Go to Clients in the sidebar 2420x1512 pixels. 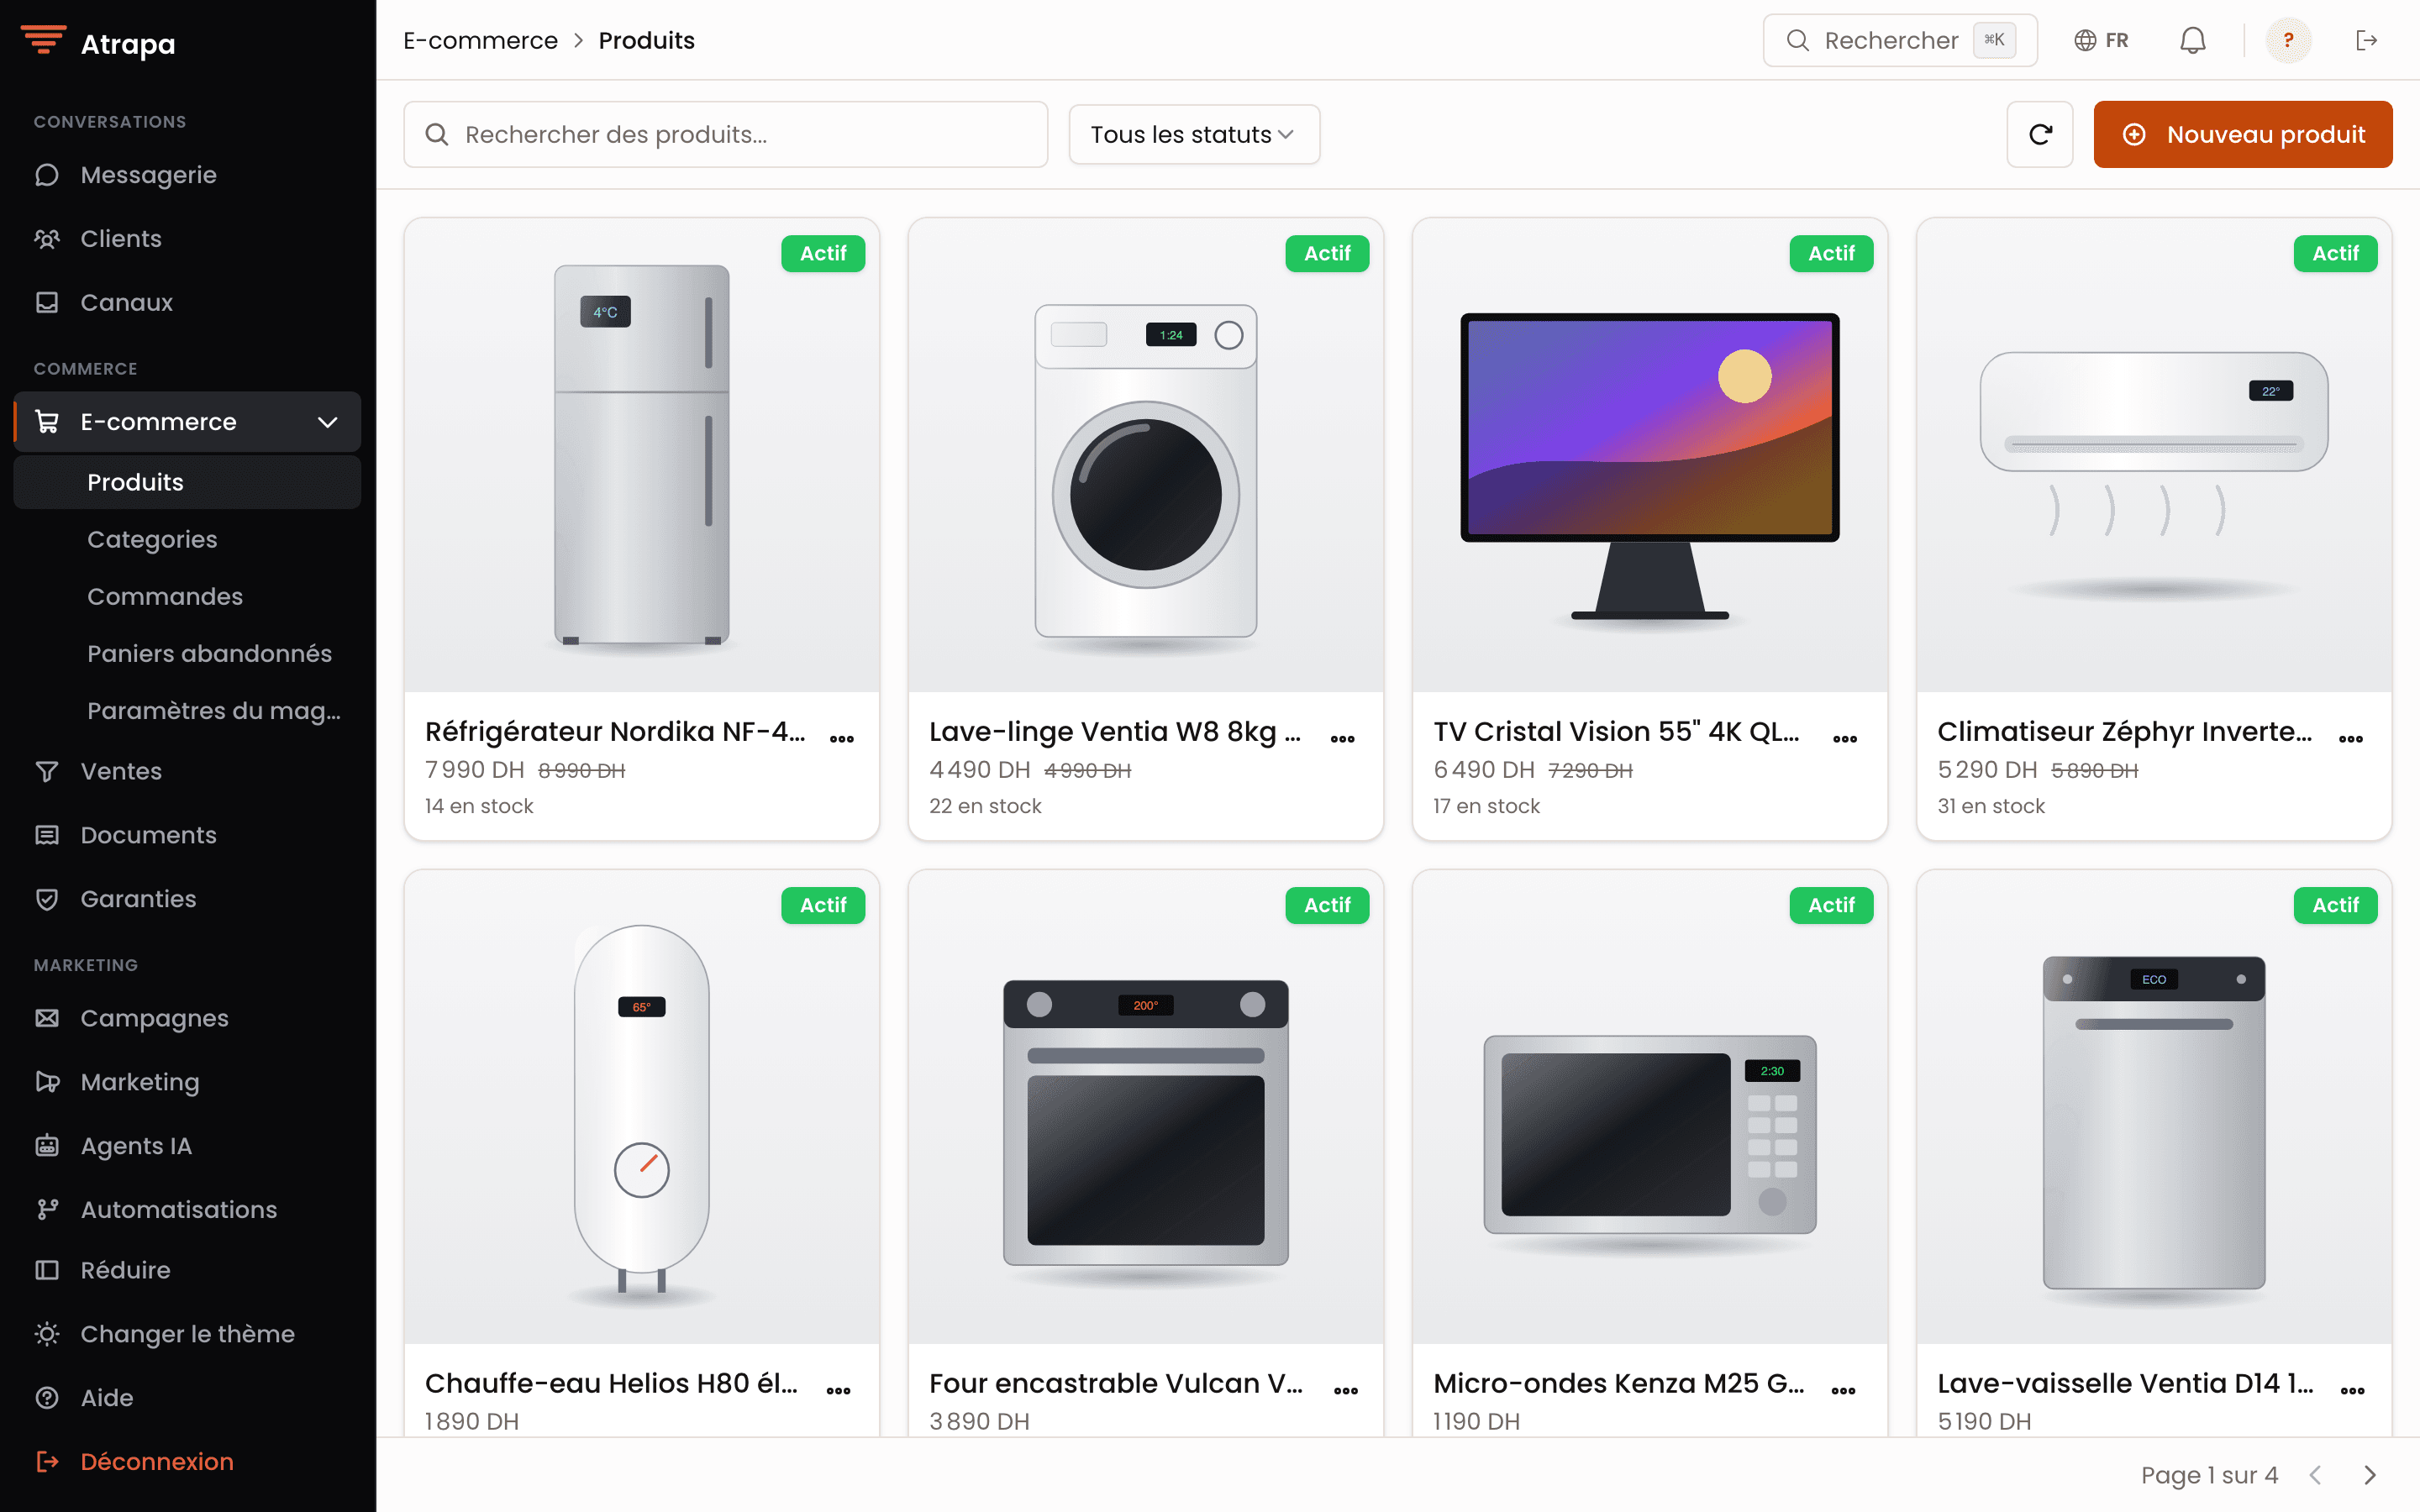187,239
